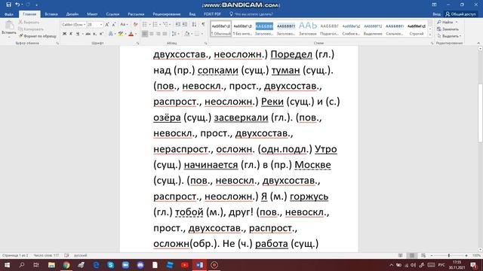Switch to the Ссылки tab

coord(112,14)
